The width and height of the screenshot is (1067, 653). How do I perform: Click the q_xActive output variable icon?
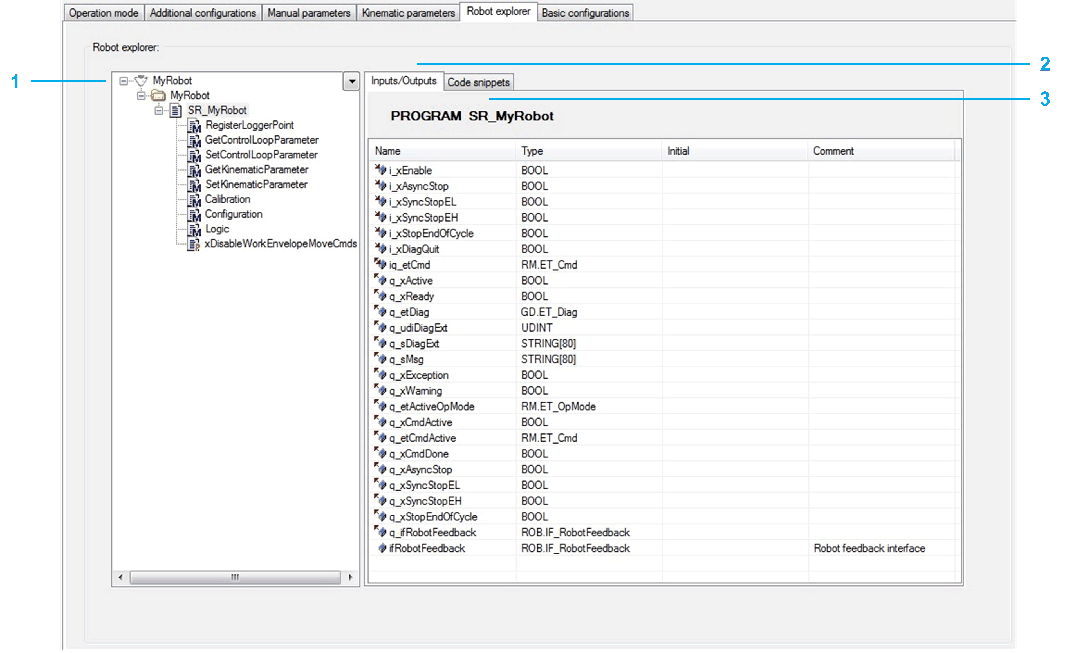click(x=381, y=280)
